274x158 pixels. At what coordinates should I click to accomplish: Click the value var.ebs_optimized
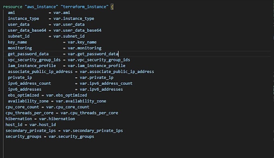(66, 95)
